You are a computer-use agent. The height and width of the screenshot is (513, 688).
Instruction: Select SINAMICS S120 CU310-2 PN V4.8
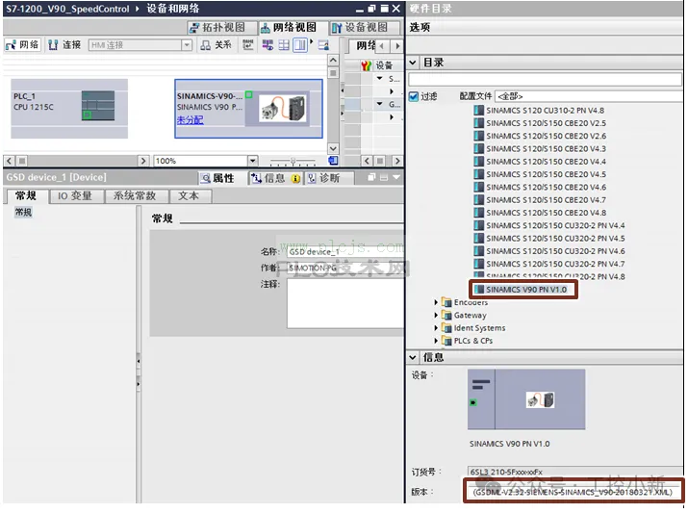[539, 111]
